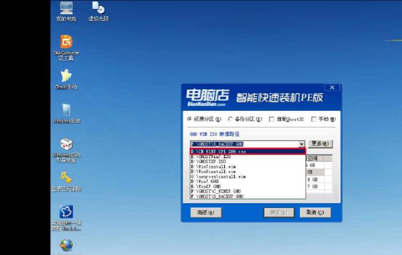The image size is (402, 255).
Task: Select the 还原分区 radio button
Action: 190,119
